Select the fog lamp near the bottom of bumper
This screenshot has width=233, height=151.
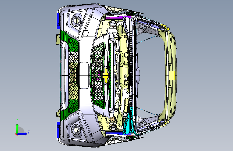coord(76,130)
